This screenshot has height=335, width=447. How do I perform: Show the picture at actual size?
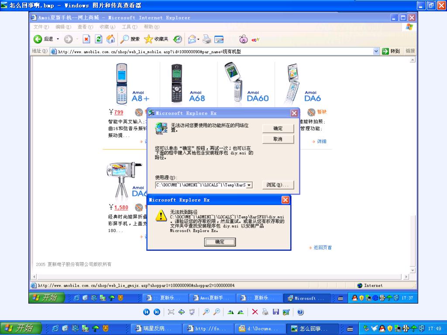(x=182, y=312)
